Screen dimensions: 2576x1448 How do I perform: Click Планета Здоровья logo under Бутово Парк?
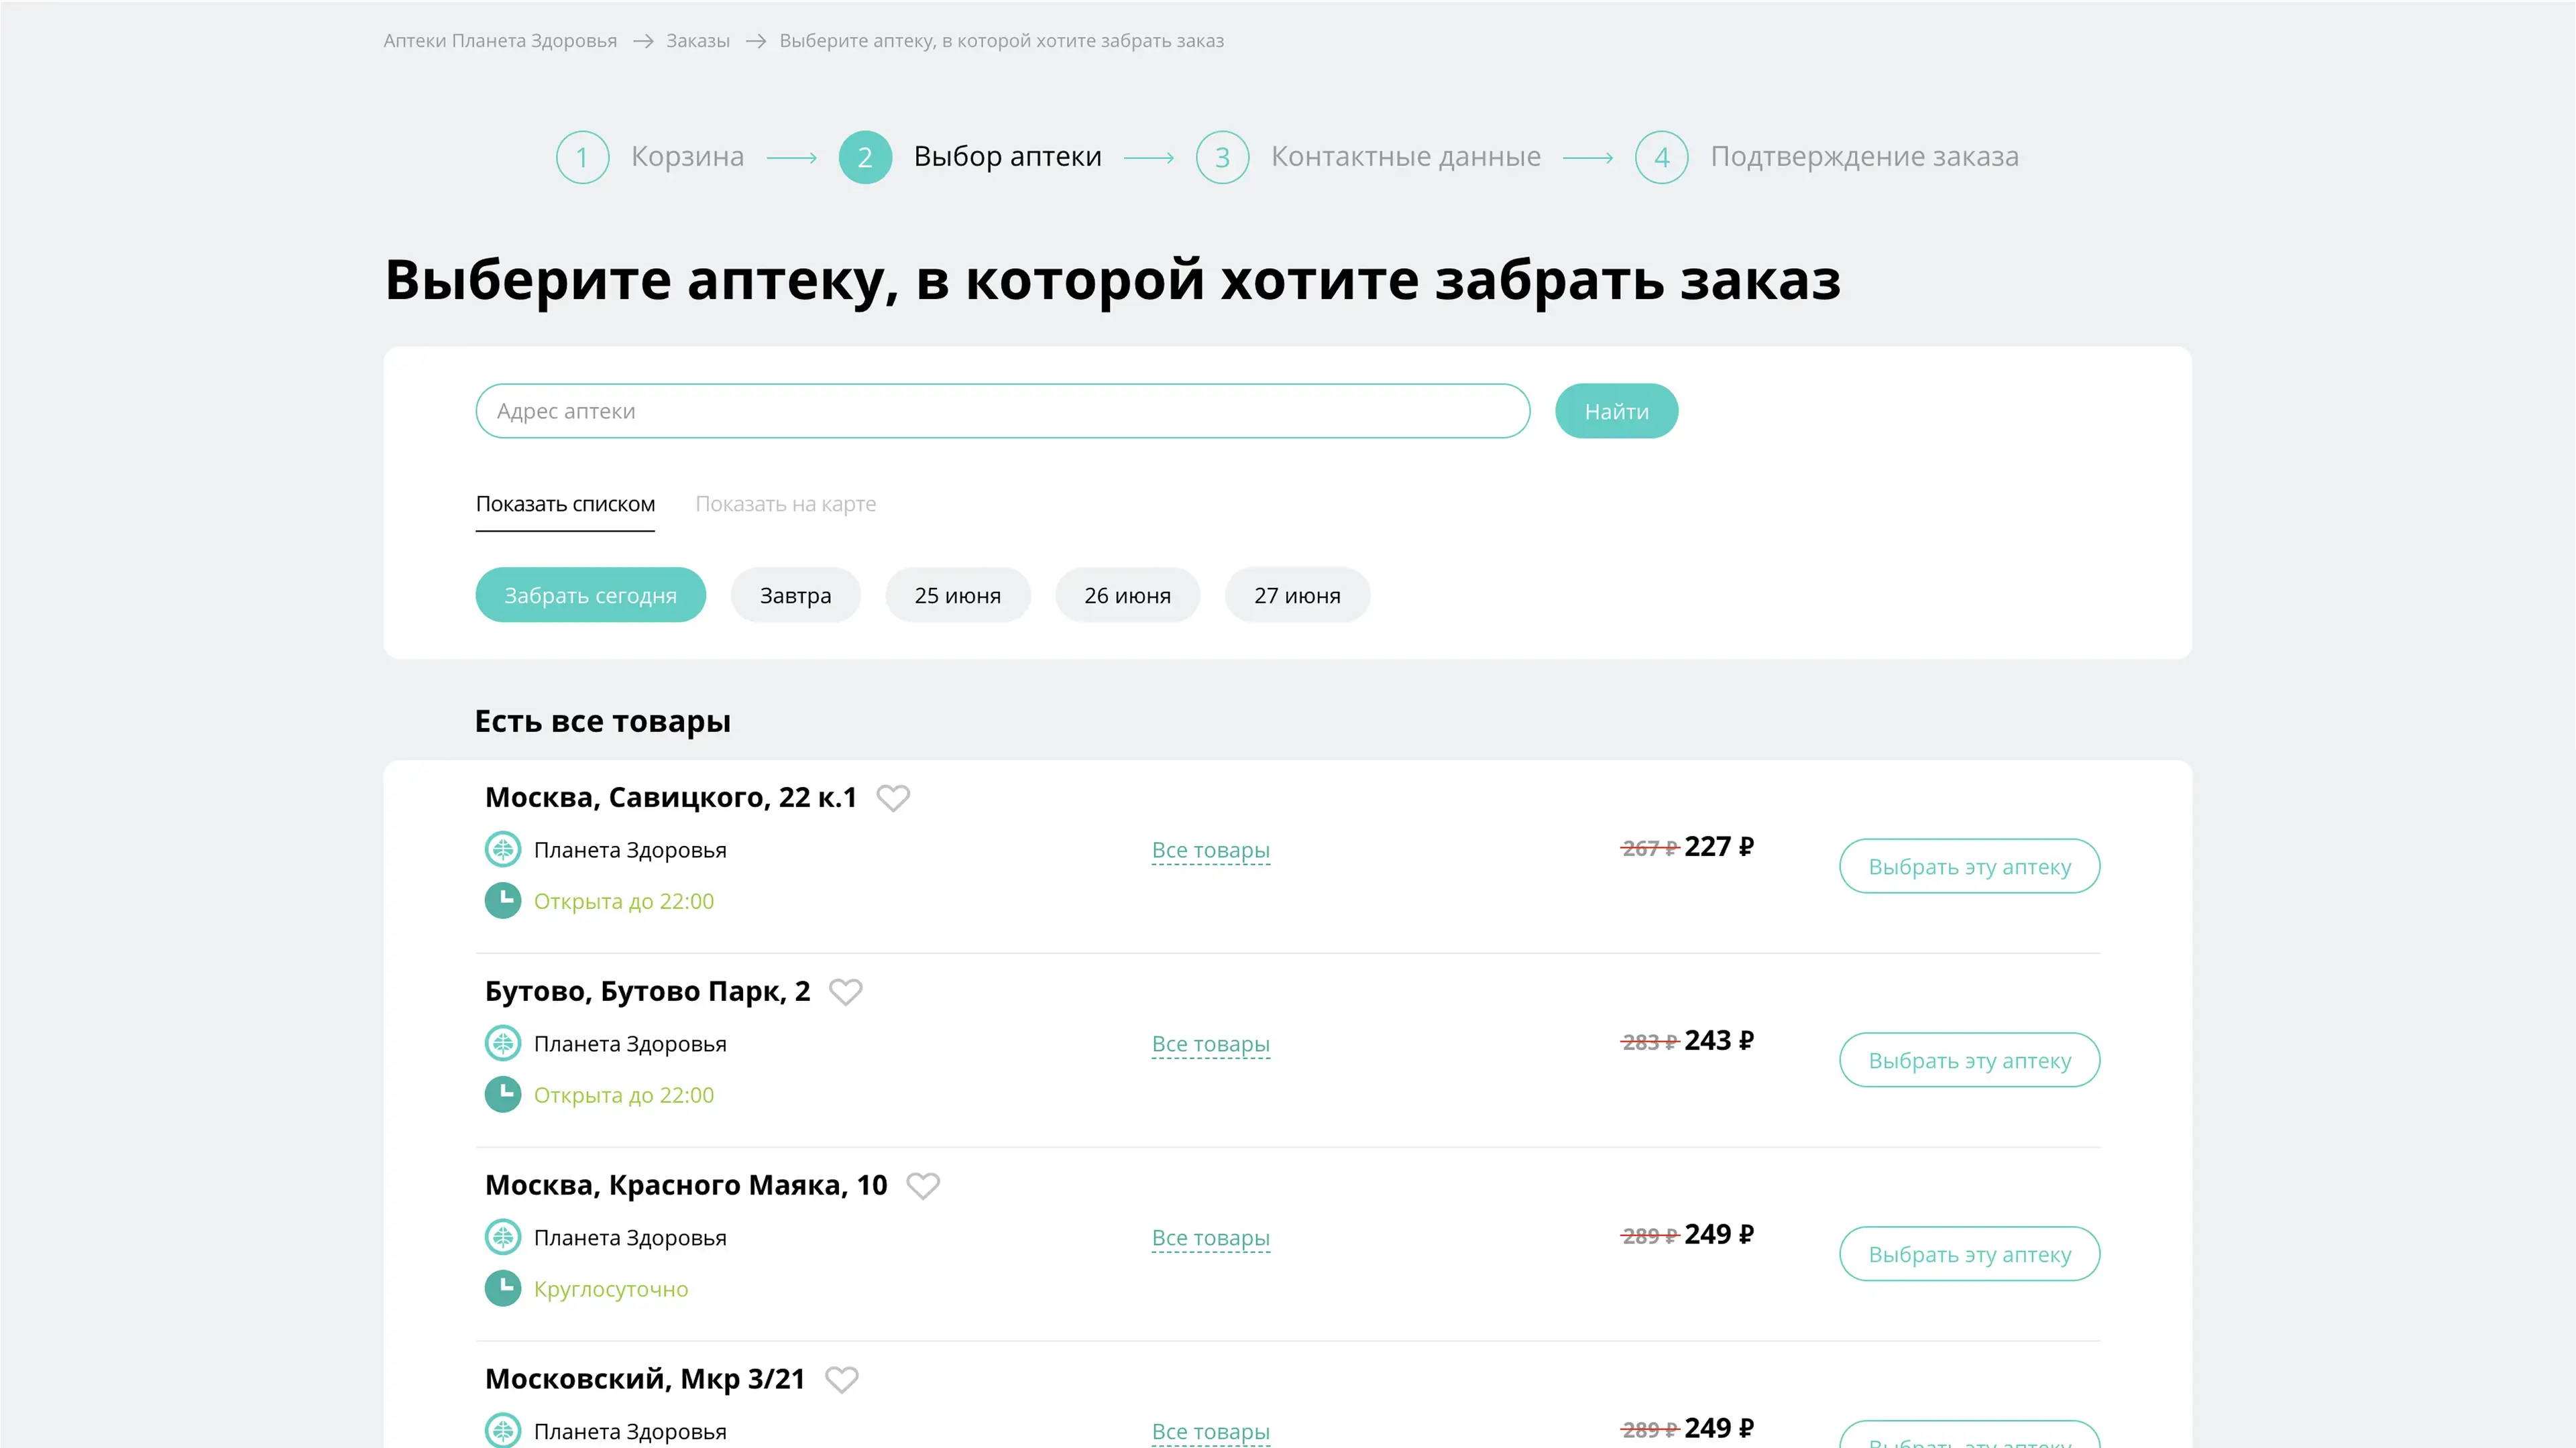pyautogui.click(x=503, y=1043)
